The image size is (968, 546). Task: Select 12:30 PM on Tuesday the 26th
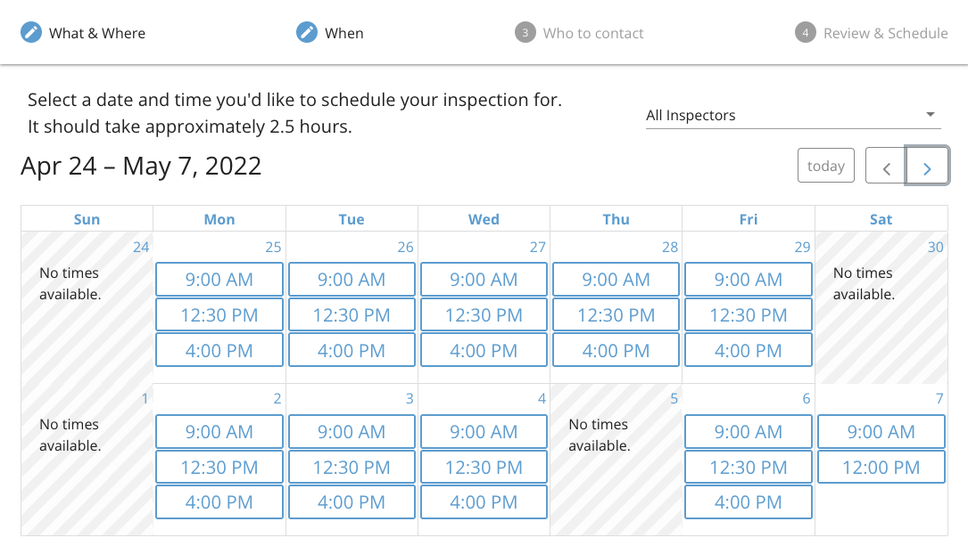tap(351, 314)
